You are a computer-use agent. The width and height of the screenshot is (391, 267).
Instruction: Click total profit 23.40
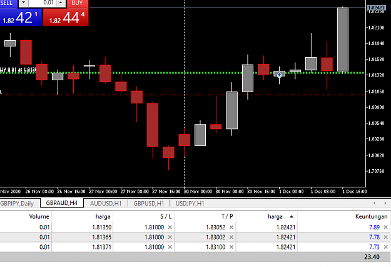tap(372, 257)
